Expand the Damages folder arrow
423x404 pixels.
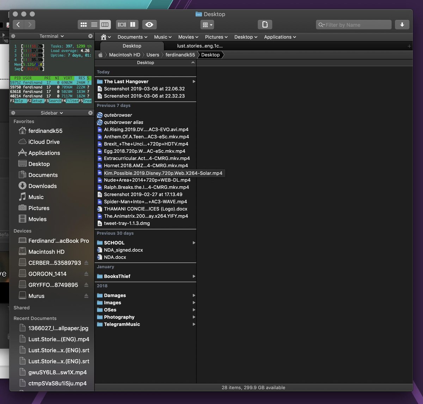(194, 296)
